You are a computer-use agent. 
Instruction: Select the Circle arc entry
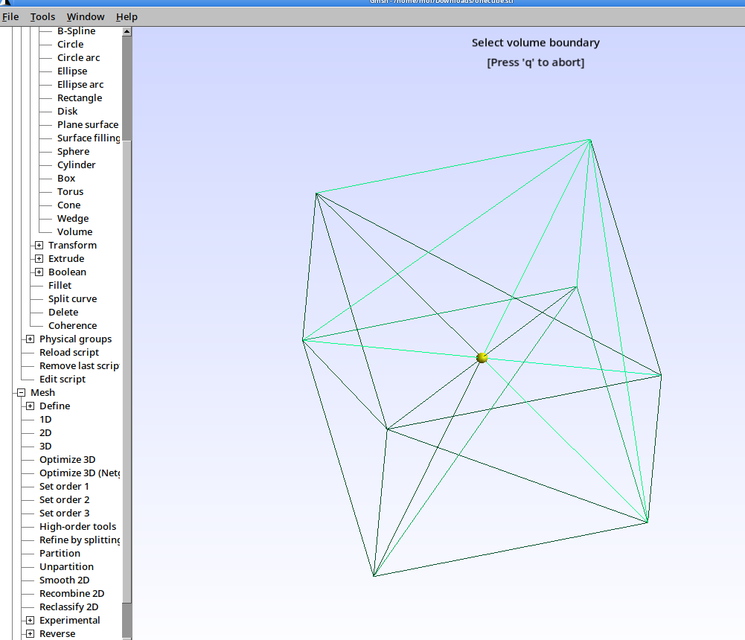[78, 57]
